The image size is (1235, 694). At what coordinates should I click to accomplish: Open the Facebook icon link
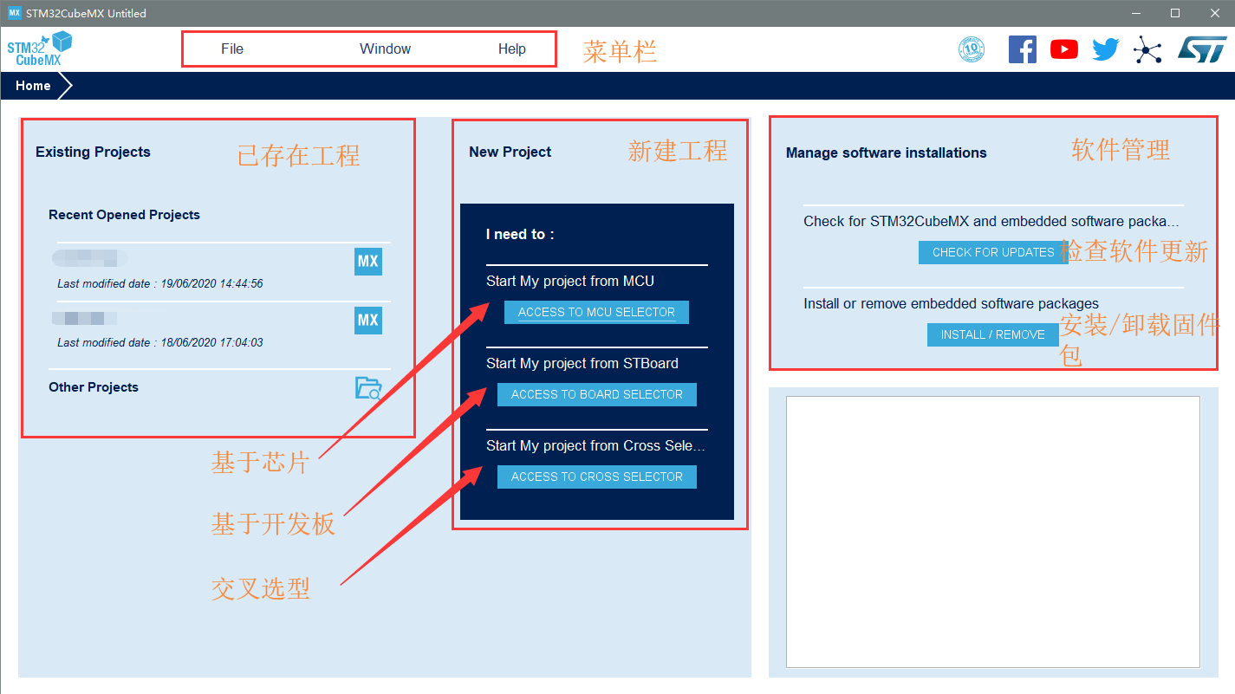[1023, 49]
